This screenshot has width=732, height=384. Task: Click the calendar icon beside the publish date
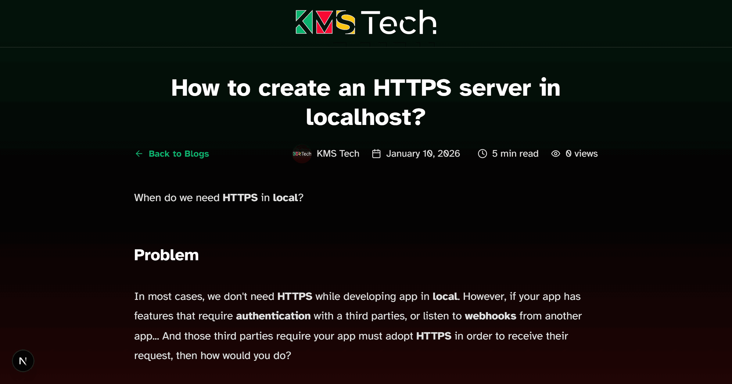(376, 154)
